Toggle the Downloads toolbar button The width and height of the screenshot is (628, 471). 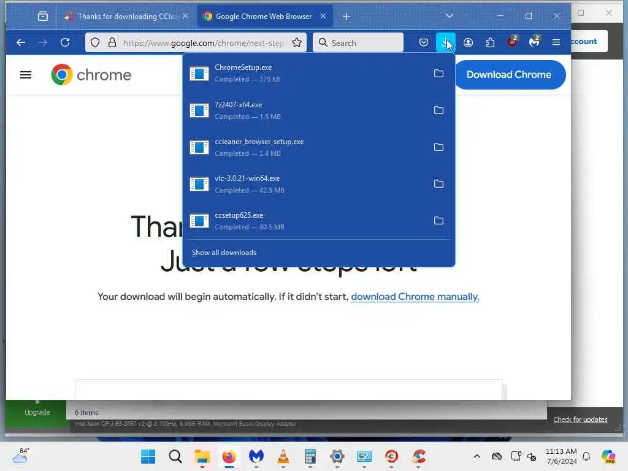pyautogui.click(x=445, y=42)
